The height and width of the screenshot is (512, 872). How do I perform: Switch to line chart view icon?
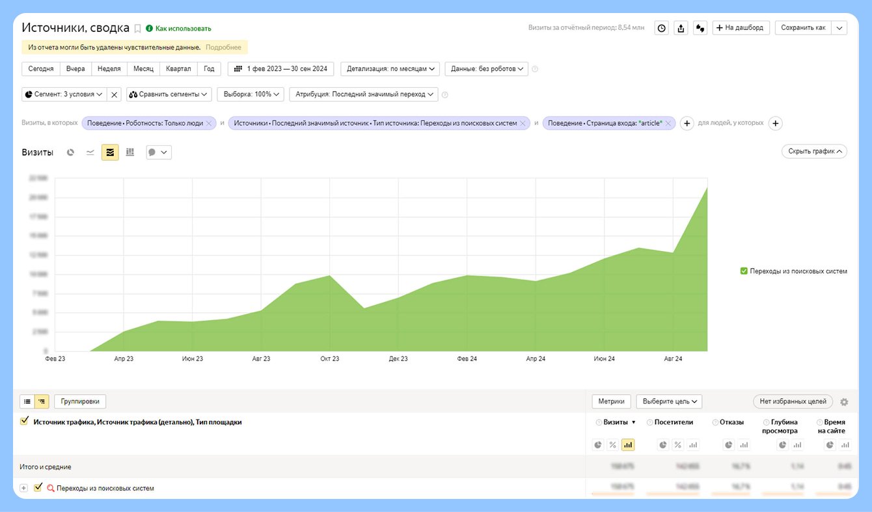90,152
